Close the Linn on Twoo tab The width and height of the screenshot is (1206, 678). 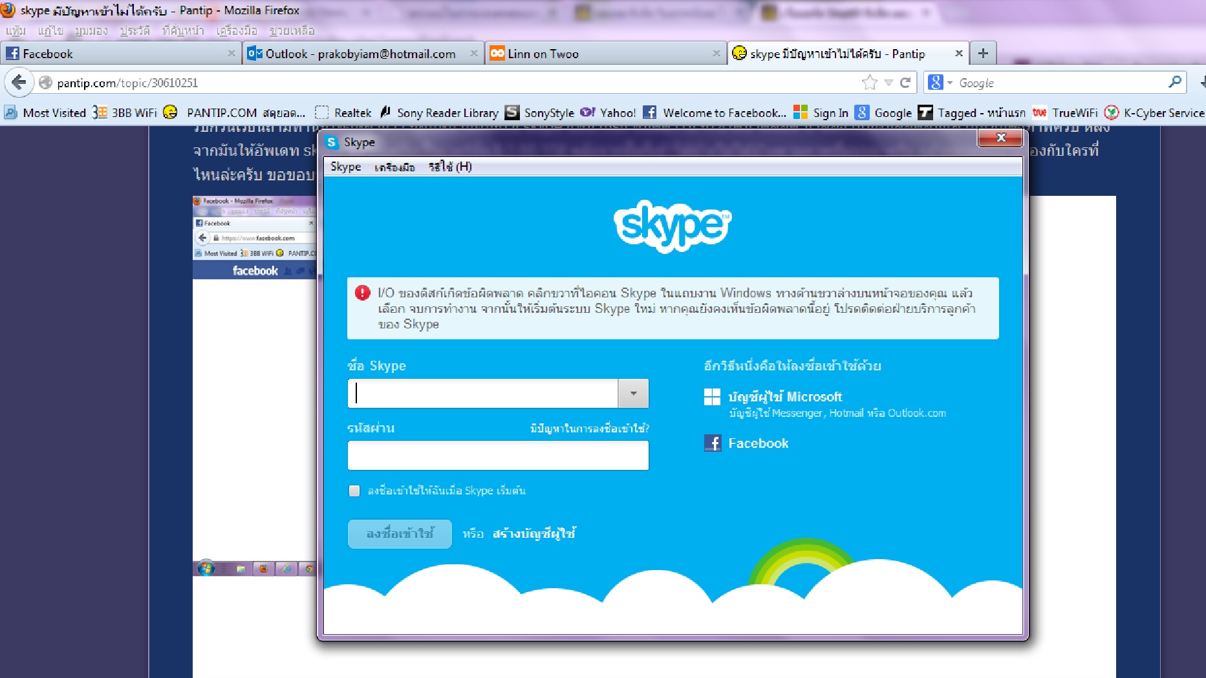[716, 54]
